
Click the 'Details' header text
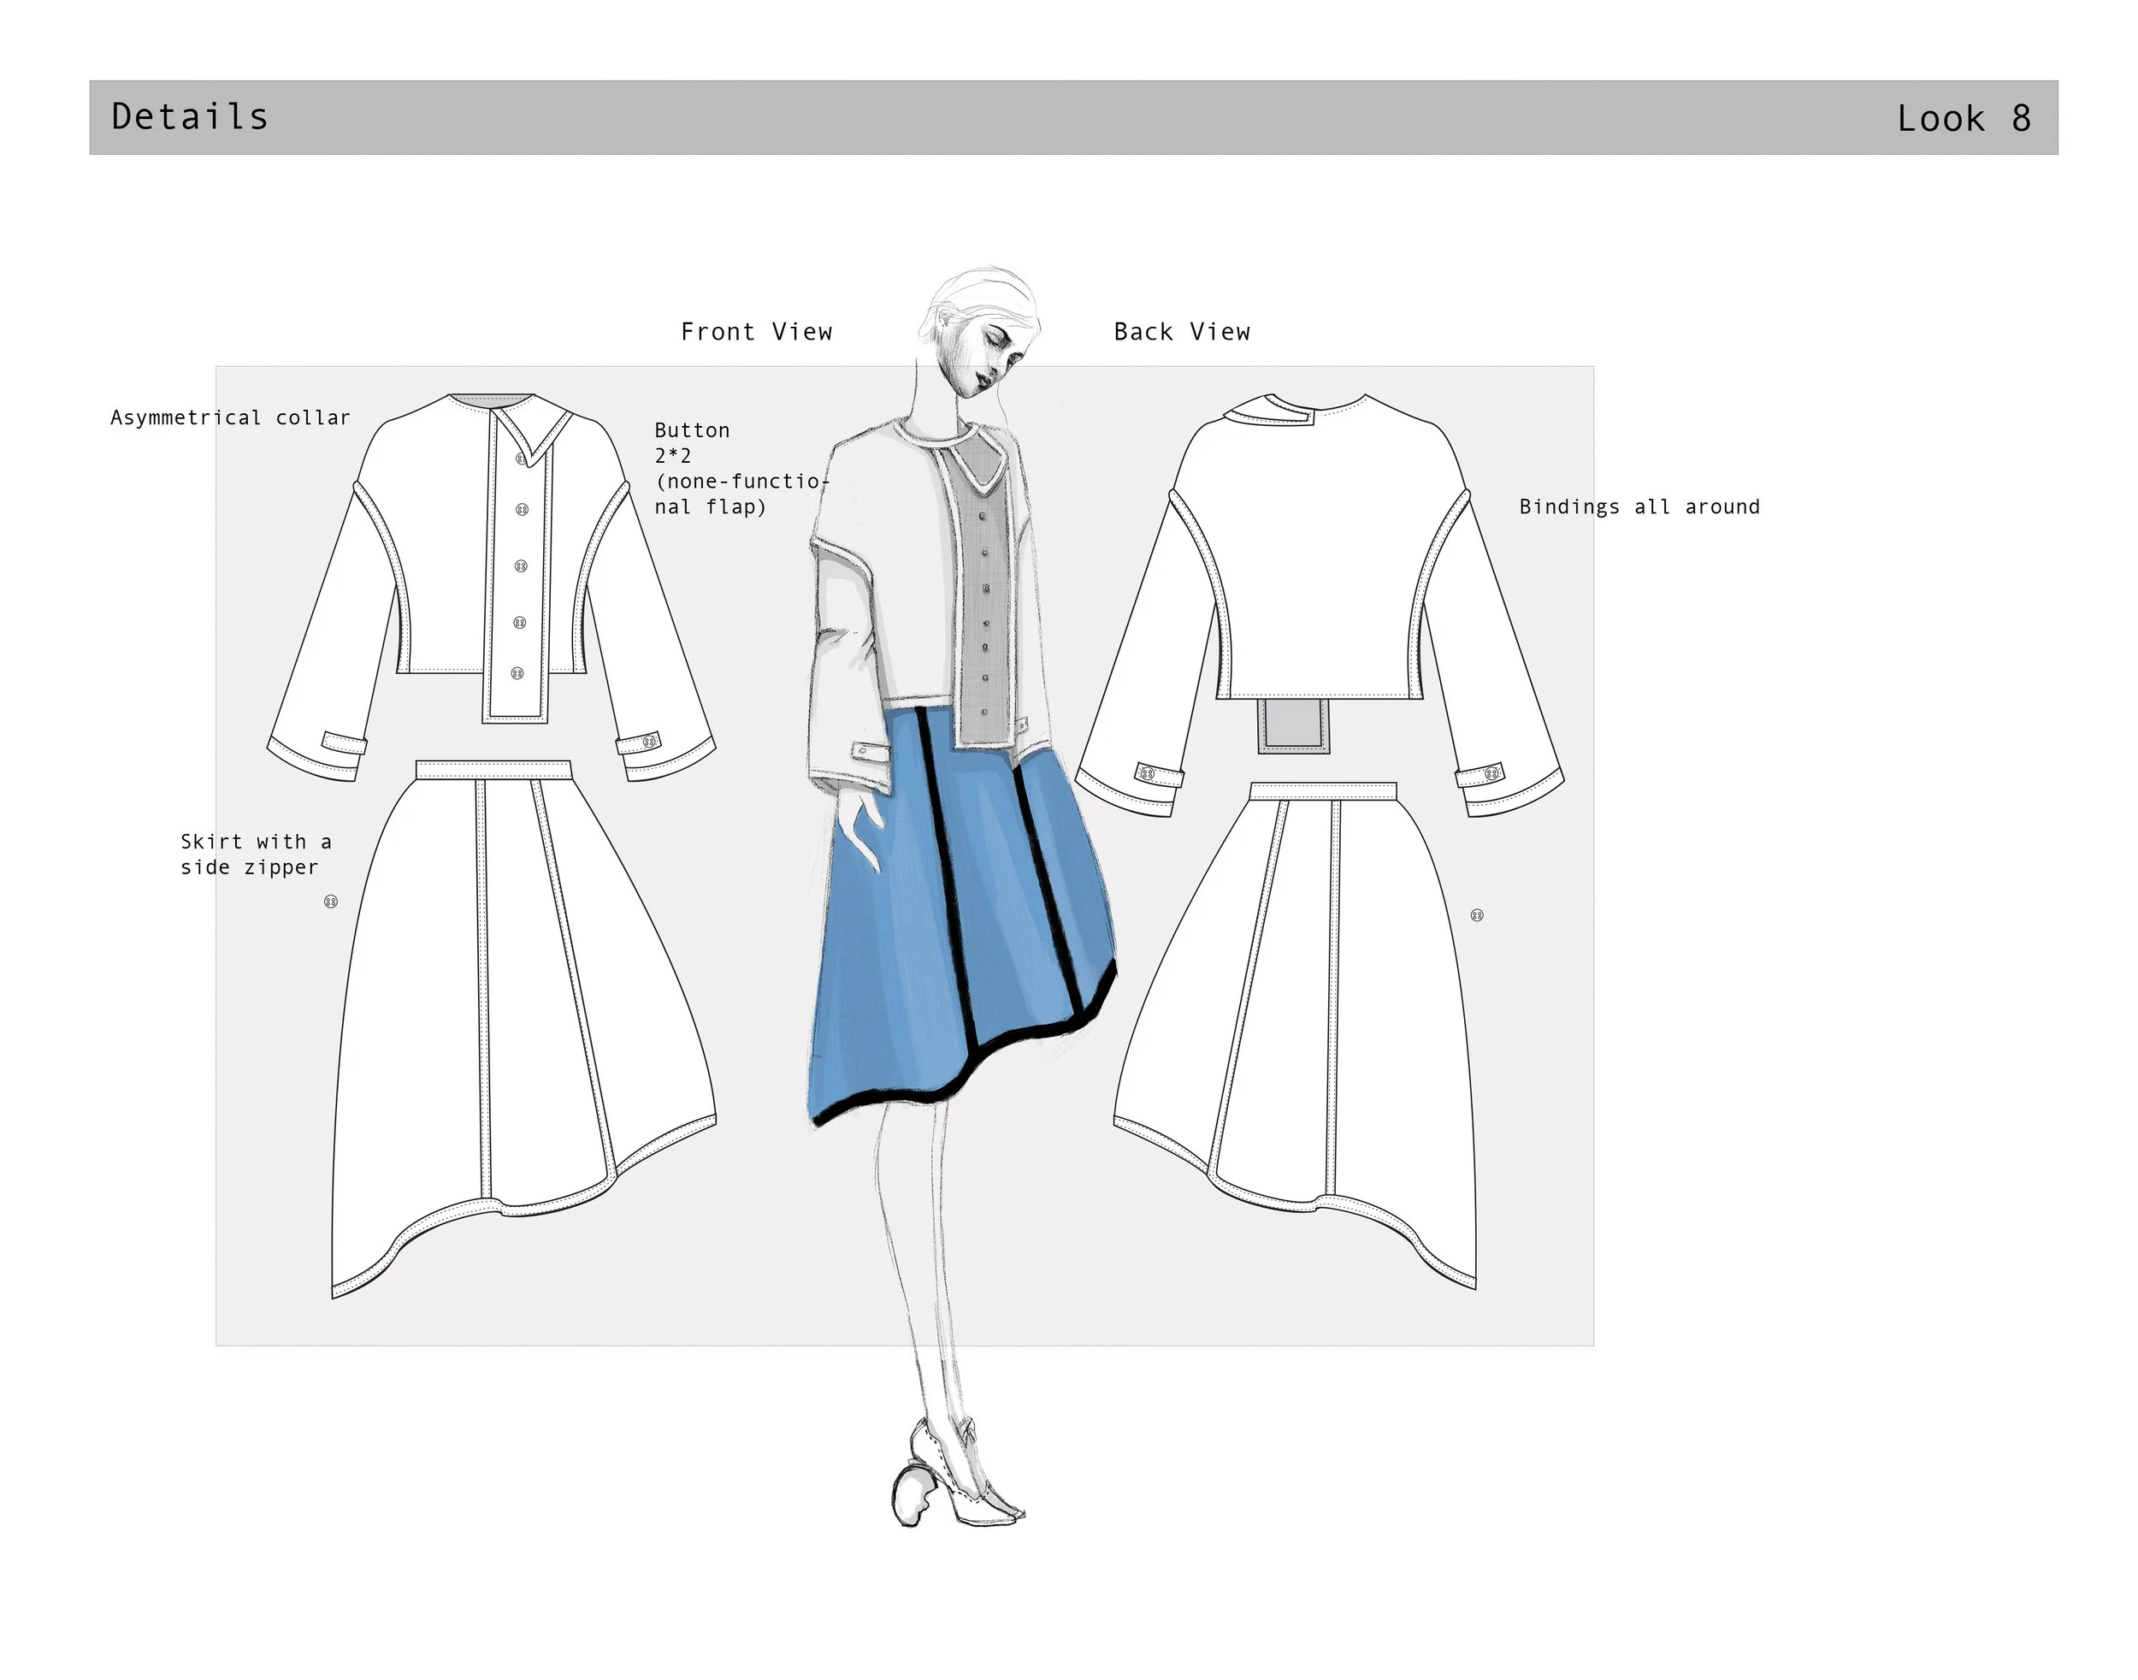pos(189,117)
